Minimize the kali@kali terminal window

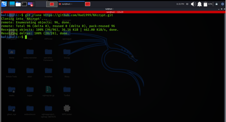pos(219,9)
